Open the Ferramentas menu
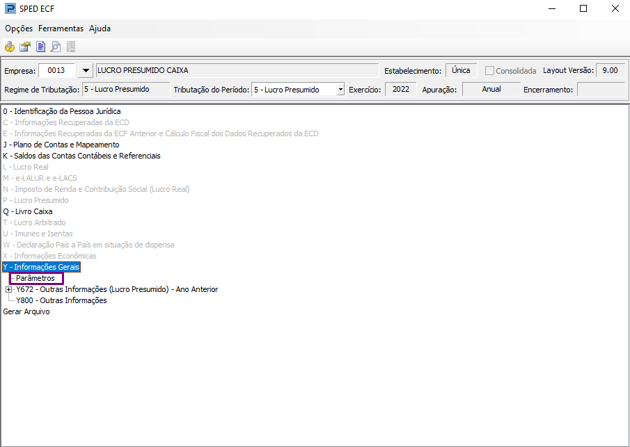The height and width of the screenshot is (447, 630). tap(61, 29)
